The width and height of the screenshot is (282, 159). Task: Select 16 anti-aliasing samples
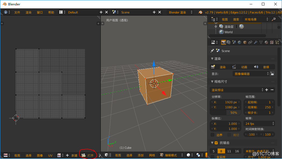[237, 151]
